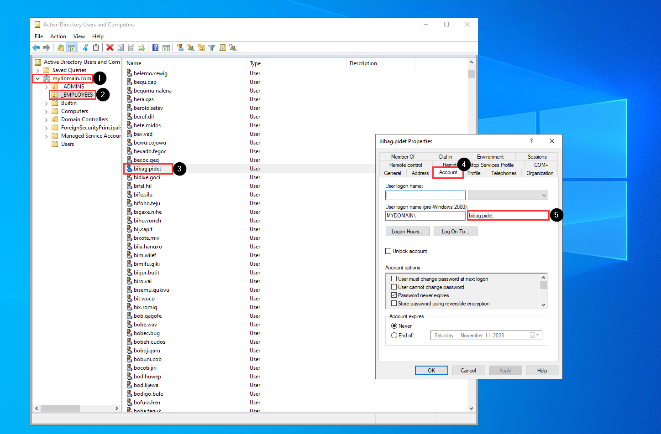661x434 pixels.
Task: Expand the Domain Controllers node
Action: (x=47, y=119)
